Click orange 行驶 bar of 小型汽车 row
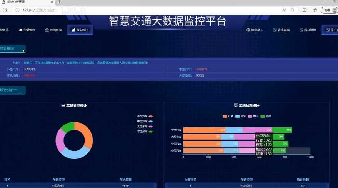Image resolution: width=338 pixels, height=188 pixels. click(x=203, y=150)
